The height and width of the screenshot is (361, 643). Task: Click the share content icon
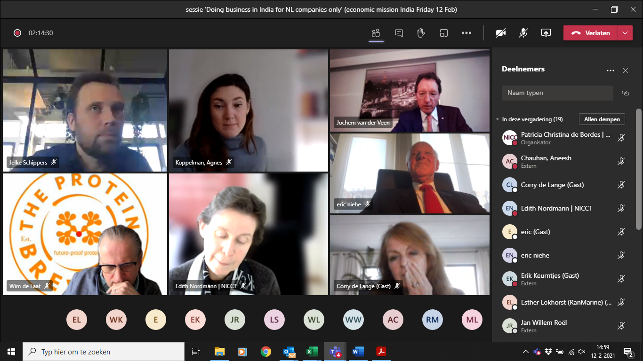coord(546,33)
